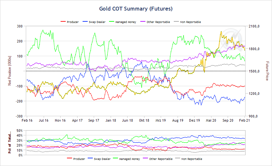Viewport: 272px width, 166px height.
Task: Click the Gold COT Summary (Futures) title
Action: point(136,9)
